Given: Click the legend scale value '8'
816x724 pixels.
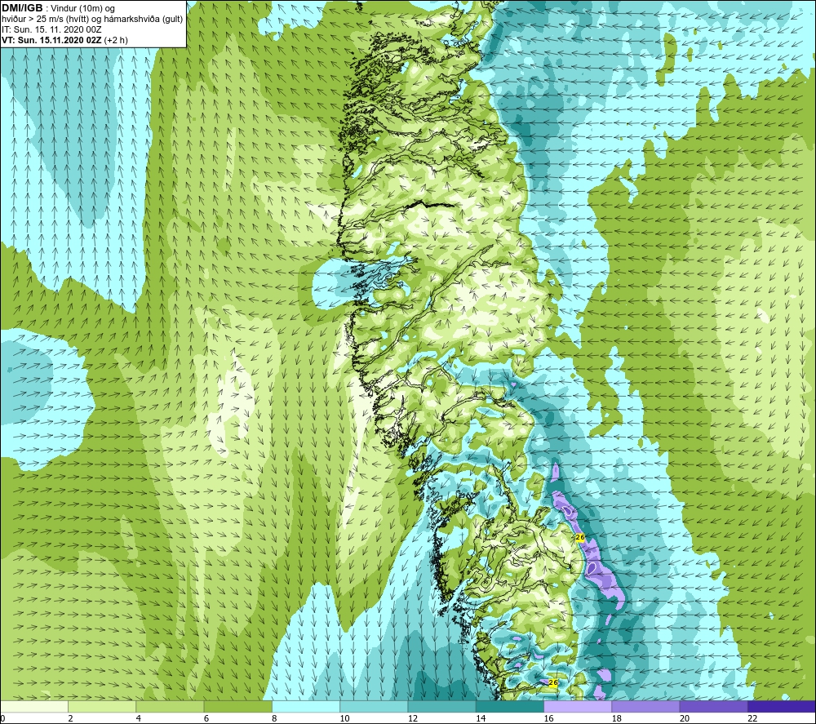Looking at the screenshot, I should 274,719.
